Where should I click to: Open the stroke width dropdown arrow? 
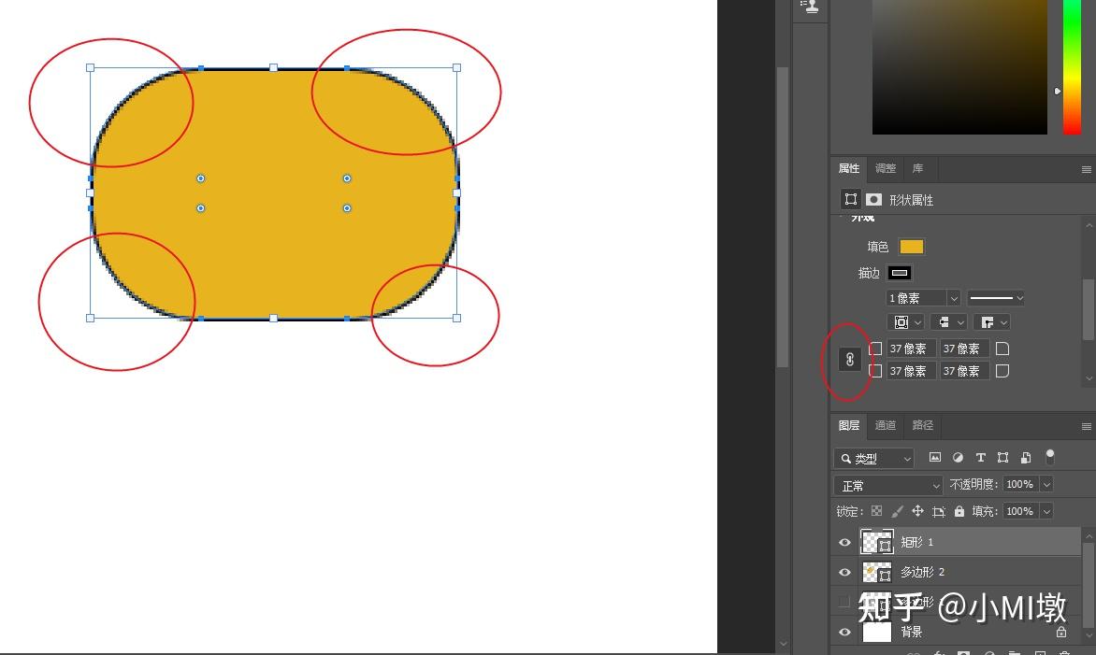pos(954,298)
